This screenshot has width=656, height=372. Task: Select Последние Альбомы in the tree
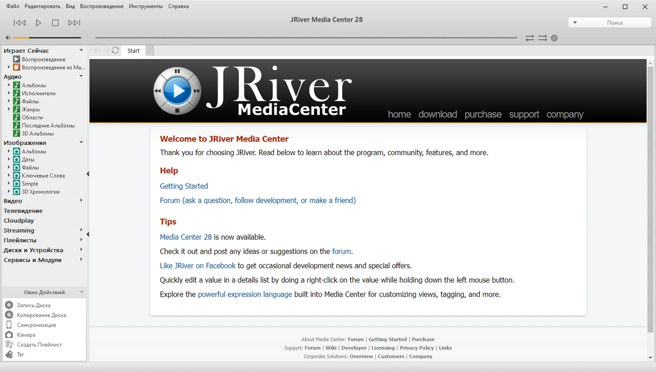tap(48, 126)
